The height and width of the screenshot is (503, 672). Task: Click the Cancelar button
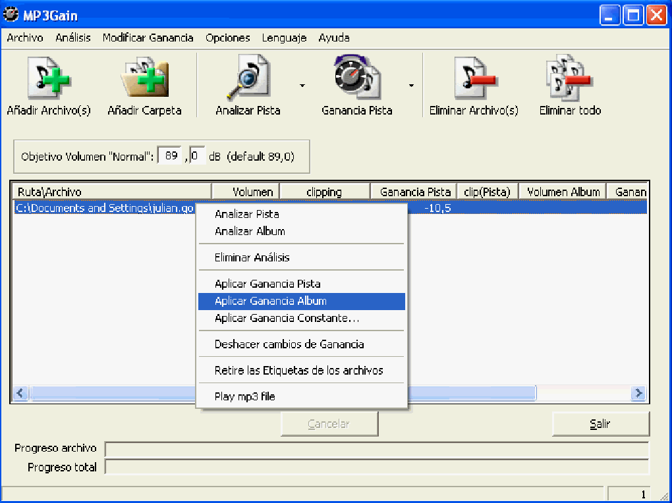329,424
